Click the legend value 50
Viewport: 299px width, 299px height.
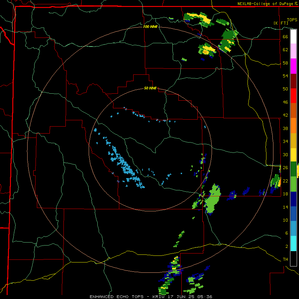point(285,89)
